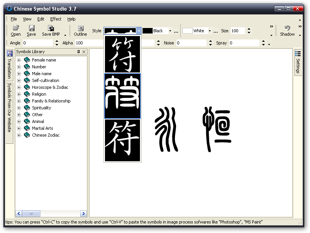The image size is (310, 233).
Task: Click the left seal symbol on canvas
Action: coord(166,129)
